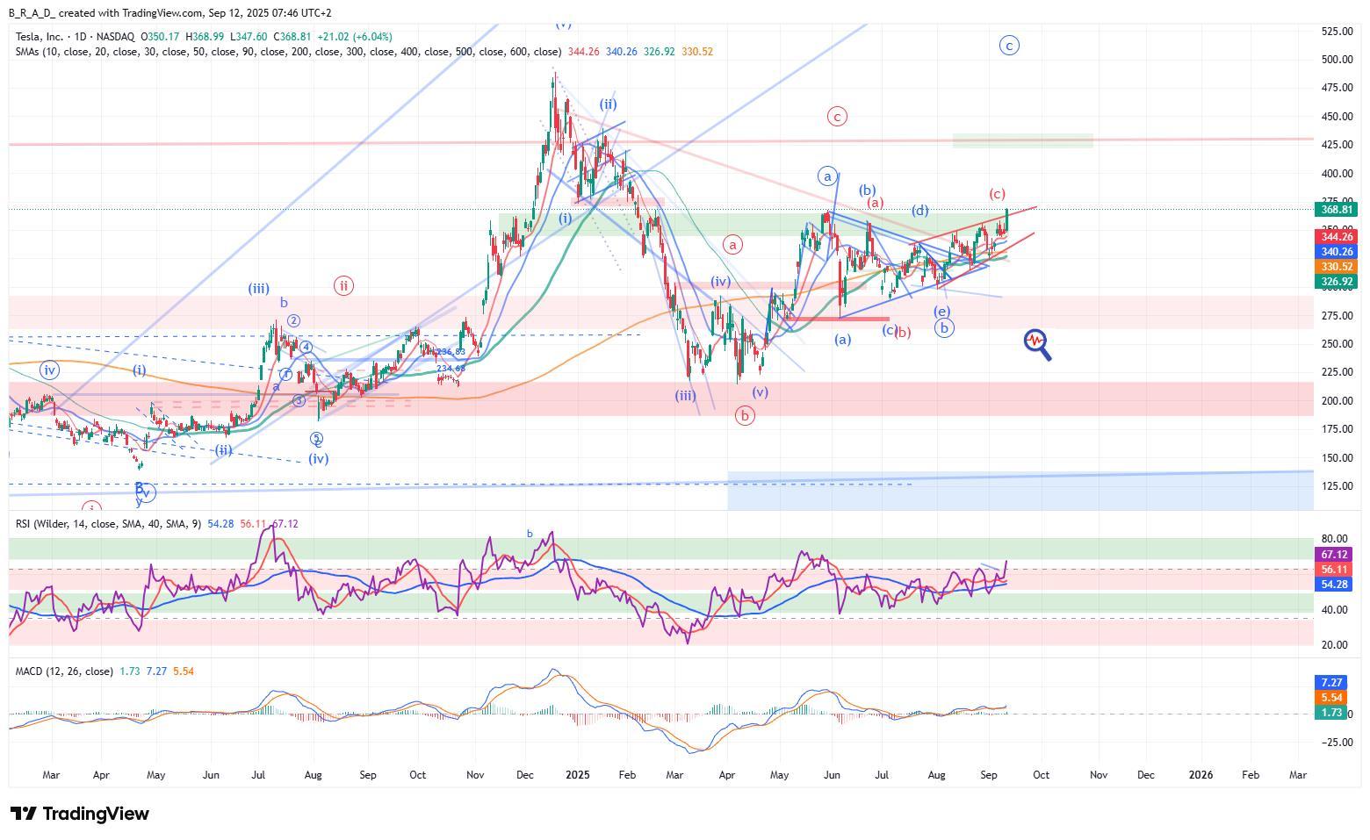The height and width of the screenshot is (840, 1370).
Task: Click the MACD (12, 26, close) legend title
Action: 64,671
